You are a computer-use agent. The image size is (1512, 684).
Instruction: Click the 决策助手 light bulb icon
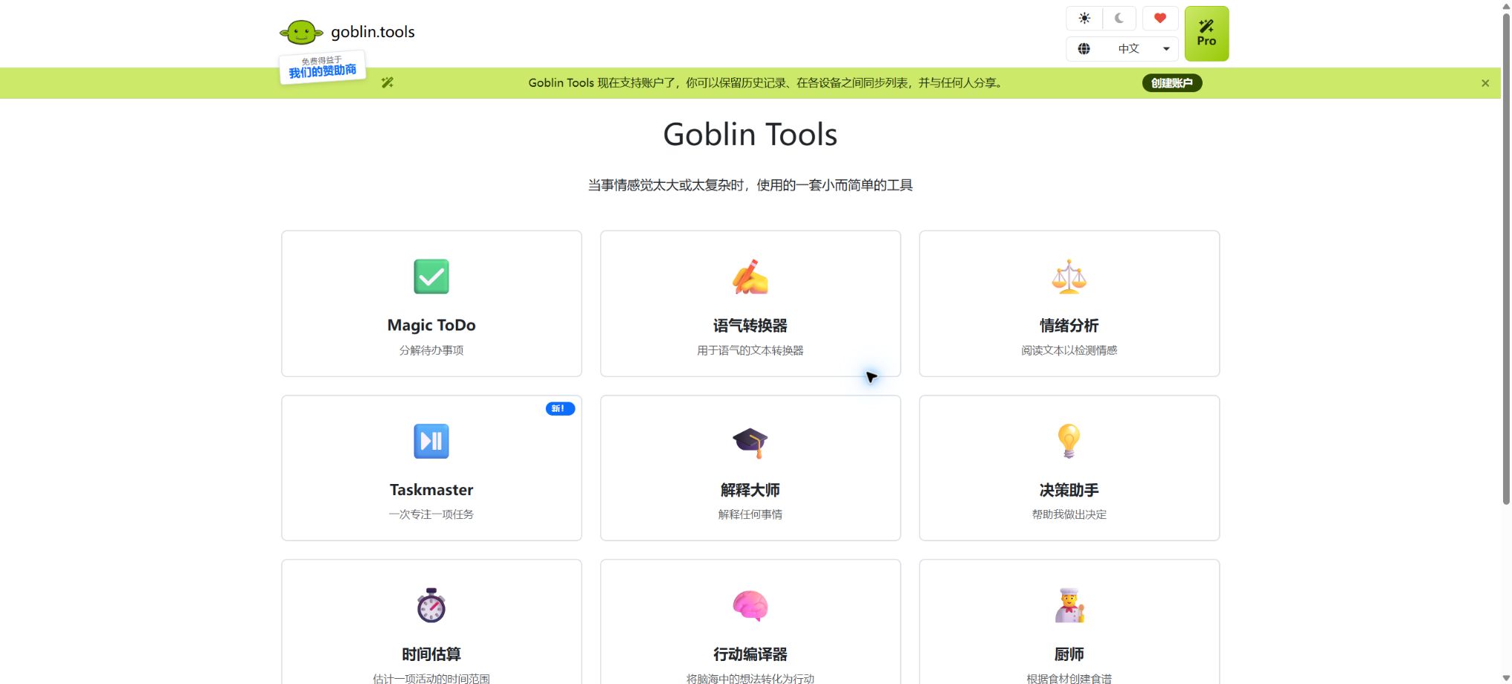pyautogui.click(x=1069, y=441)
